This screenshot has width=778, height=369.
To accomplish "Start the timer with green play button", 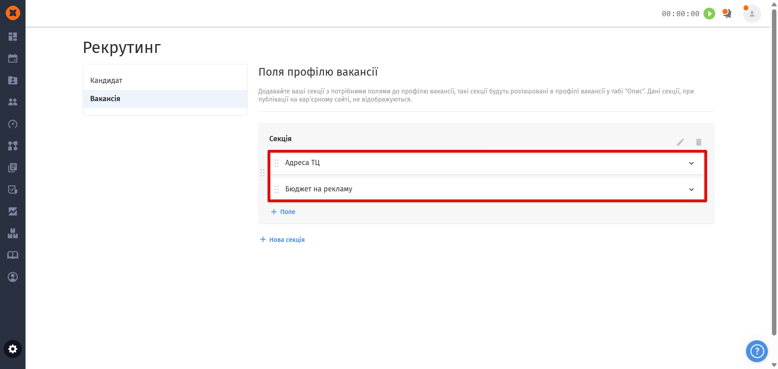I will point(709,14).
